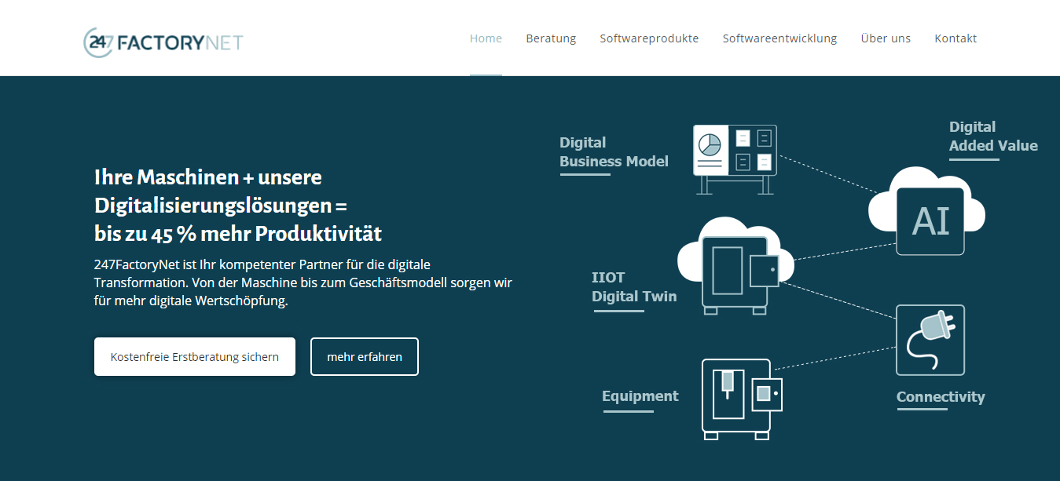1060x481 pixels.
Task: Open the Beratung menu item
Action: pyautogui.click(x=551, y=38)
